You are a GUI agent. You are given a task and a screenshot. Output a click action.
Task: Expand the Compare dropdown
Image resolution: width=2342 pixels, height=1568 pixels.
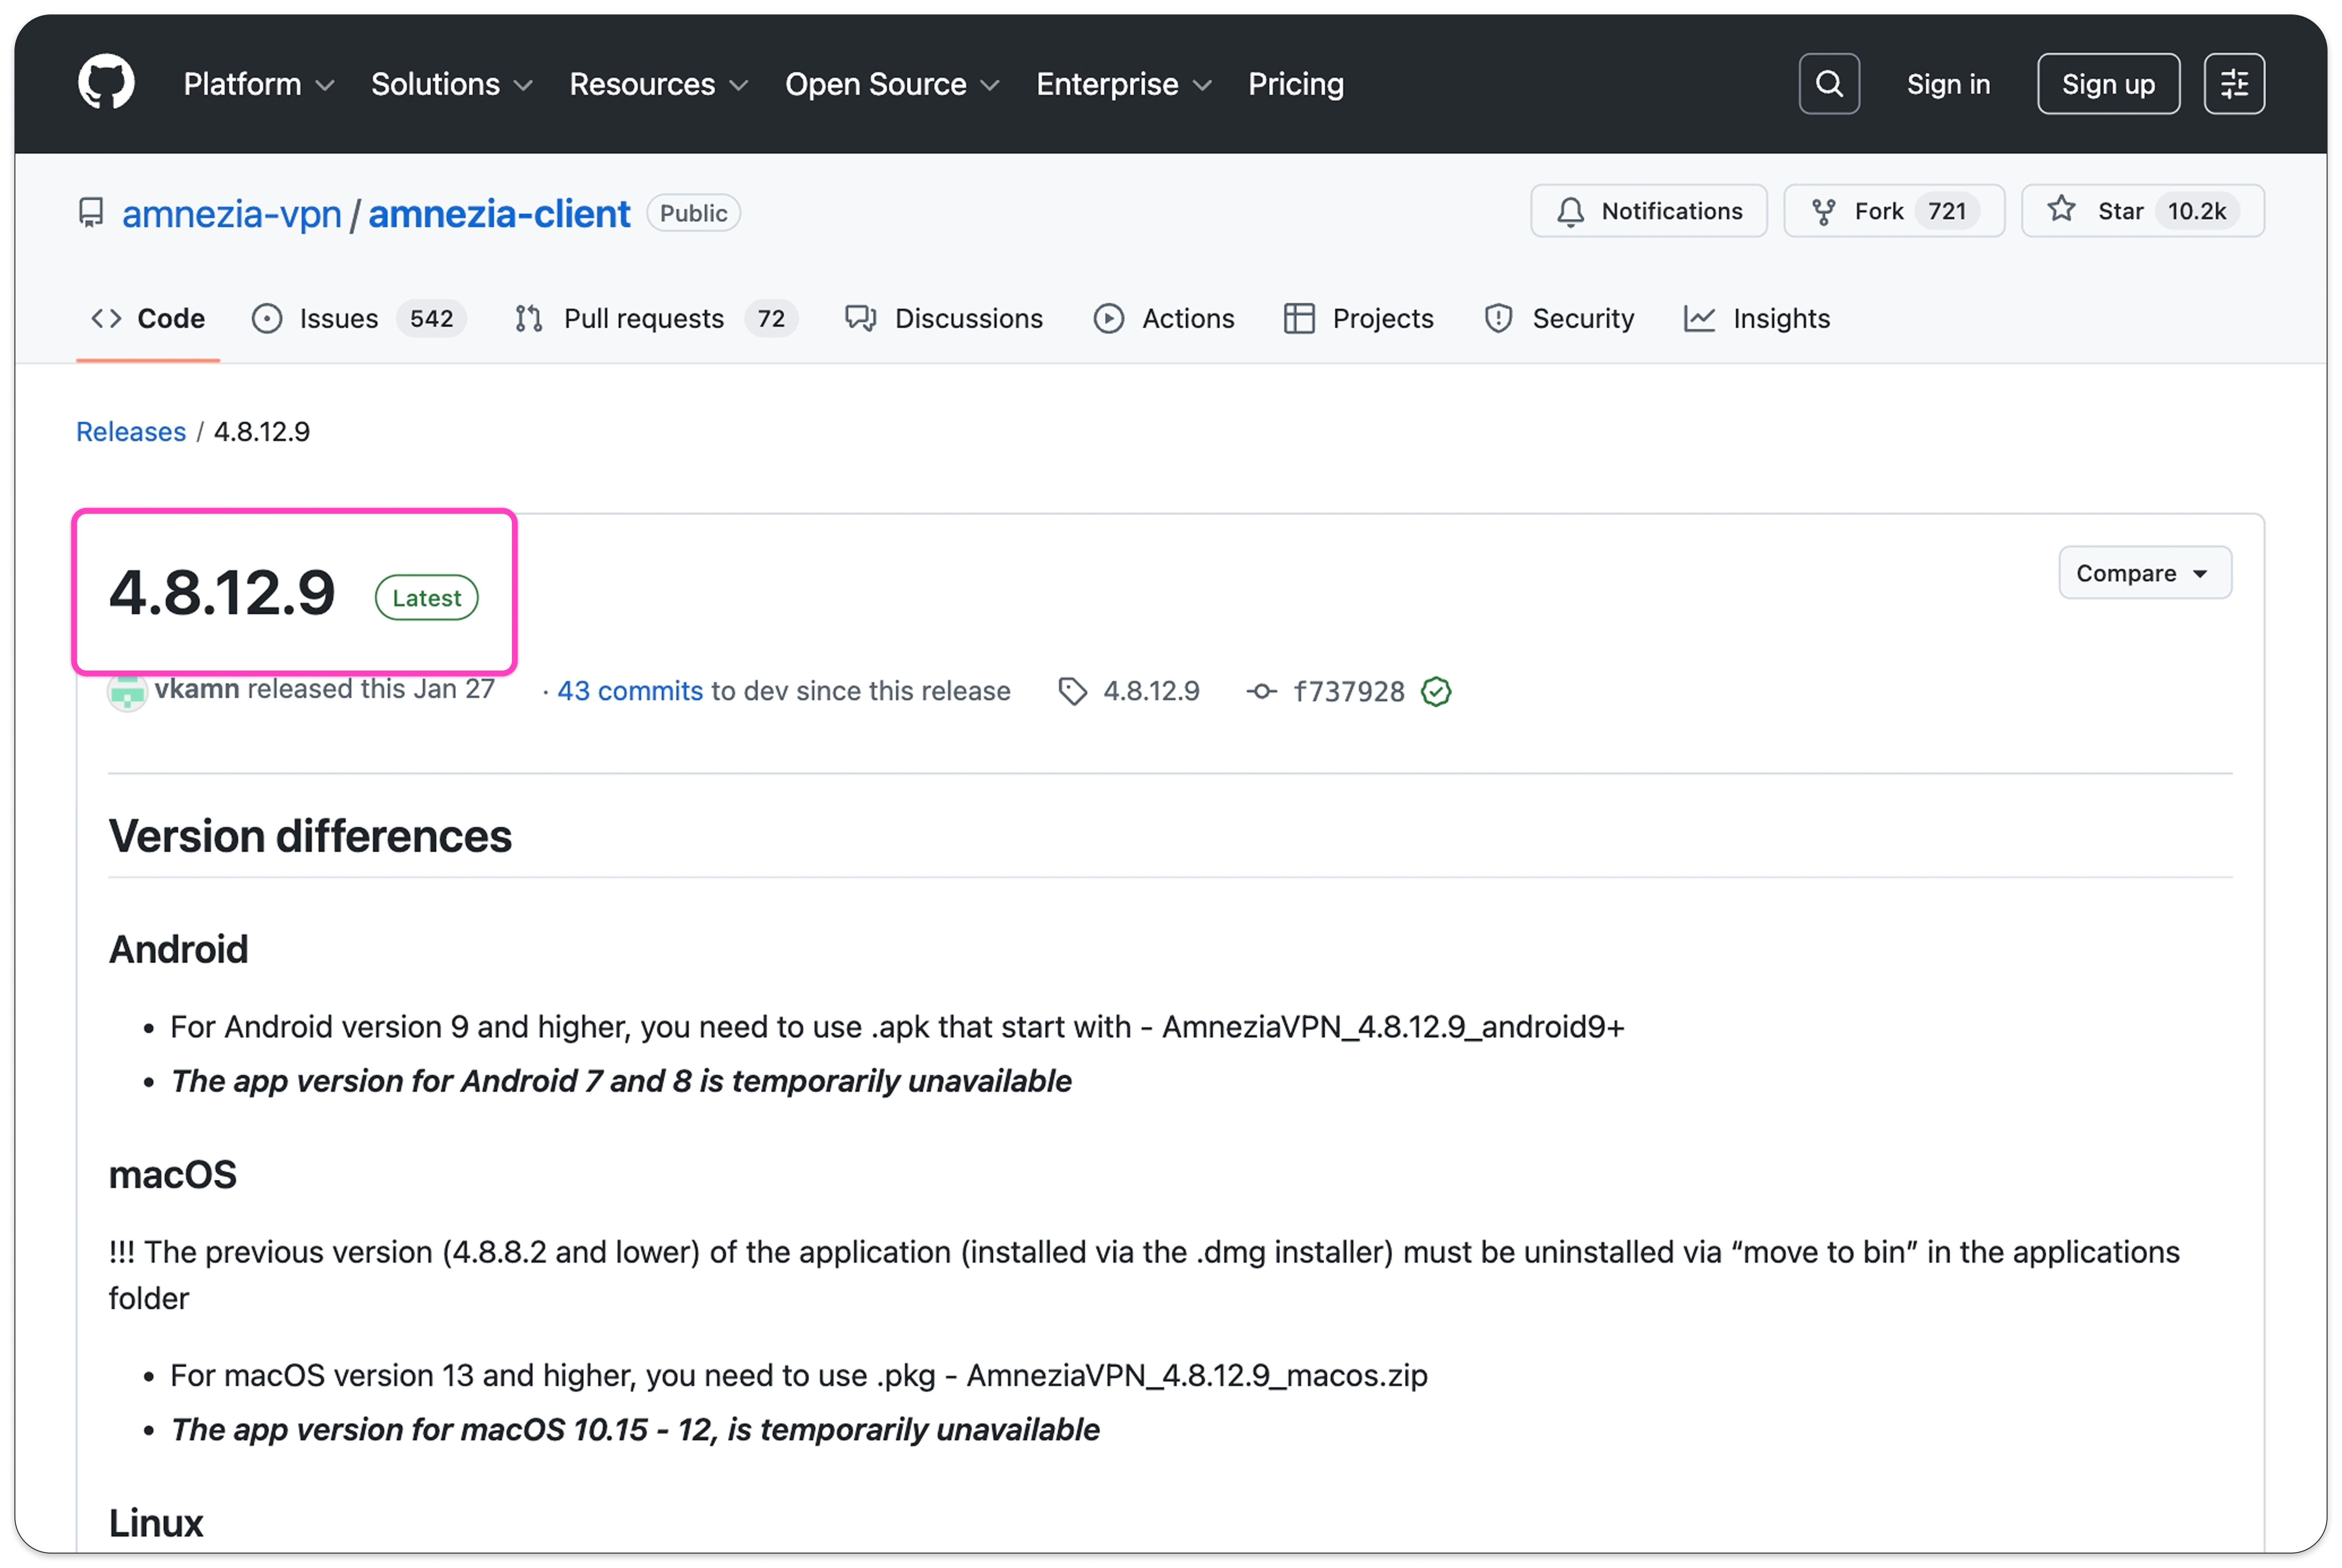(2144, 573)
